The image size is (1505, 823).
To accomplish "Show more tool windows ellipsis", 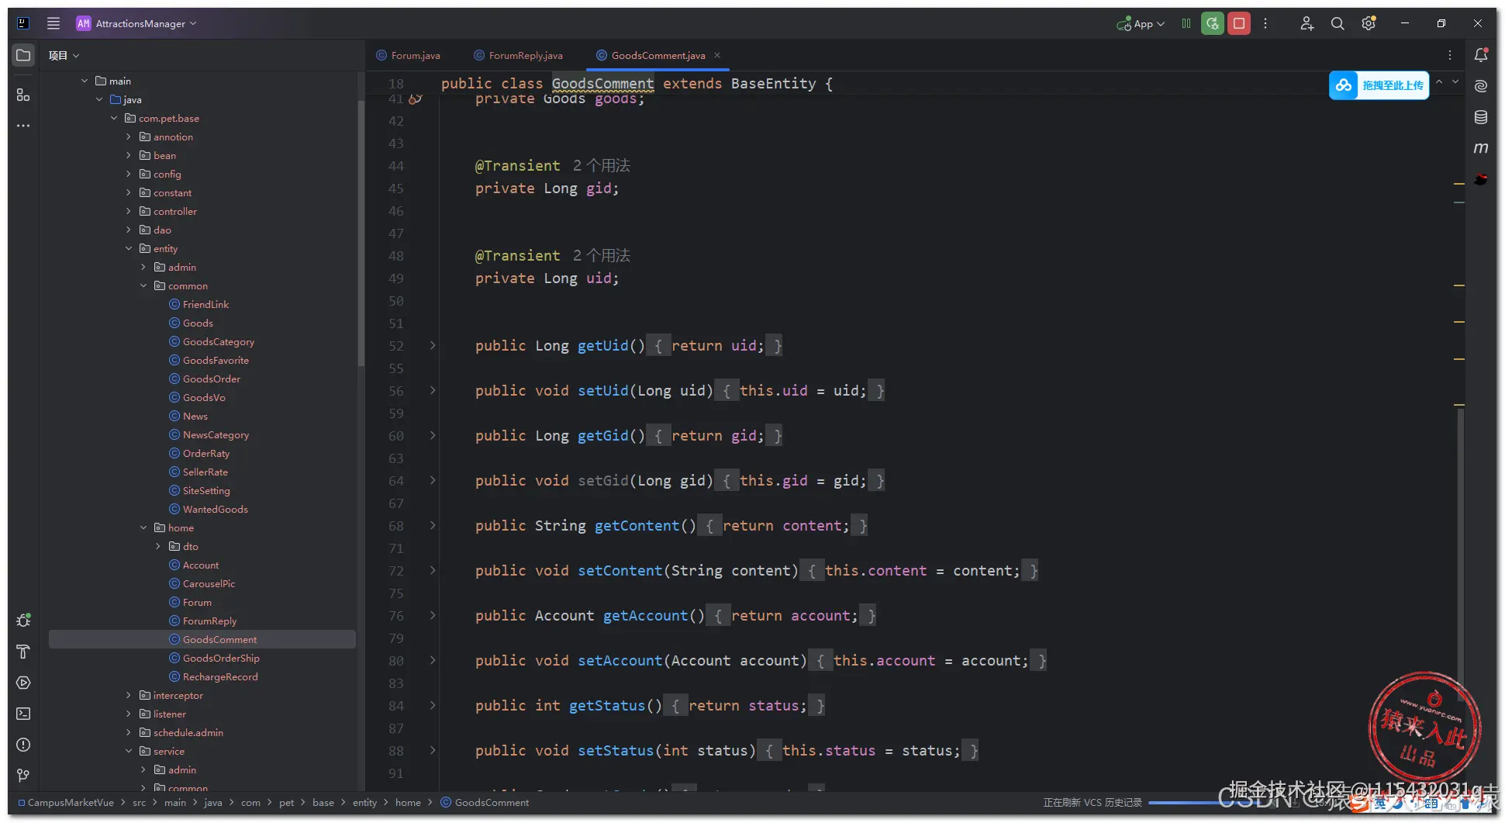I will tap(23, 126).
